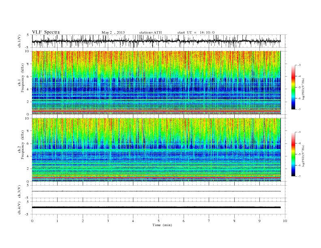Click the "-7" tick on ch.2 colorbar
This screenshot has height=248, width=321.
(x=299, y=176)
